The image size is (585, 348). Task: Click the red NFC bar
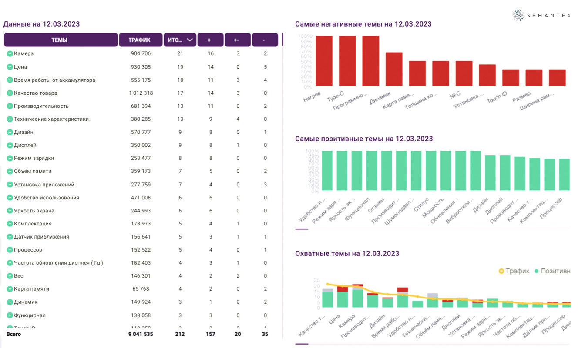coord(464,73)
